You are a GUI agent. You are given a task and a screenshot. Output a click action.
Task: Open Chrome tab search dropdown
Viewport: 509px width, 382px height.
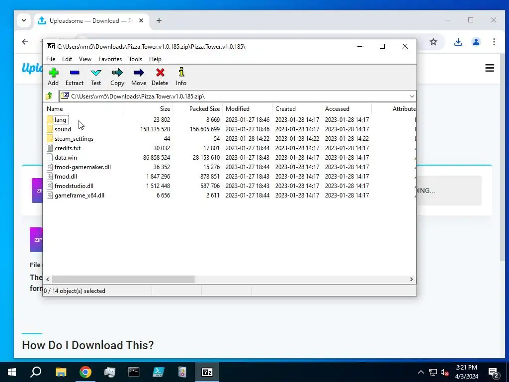tap(24, 20)
